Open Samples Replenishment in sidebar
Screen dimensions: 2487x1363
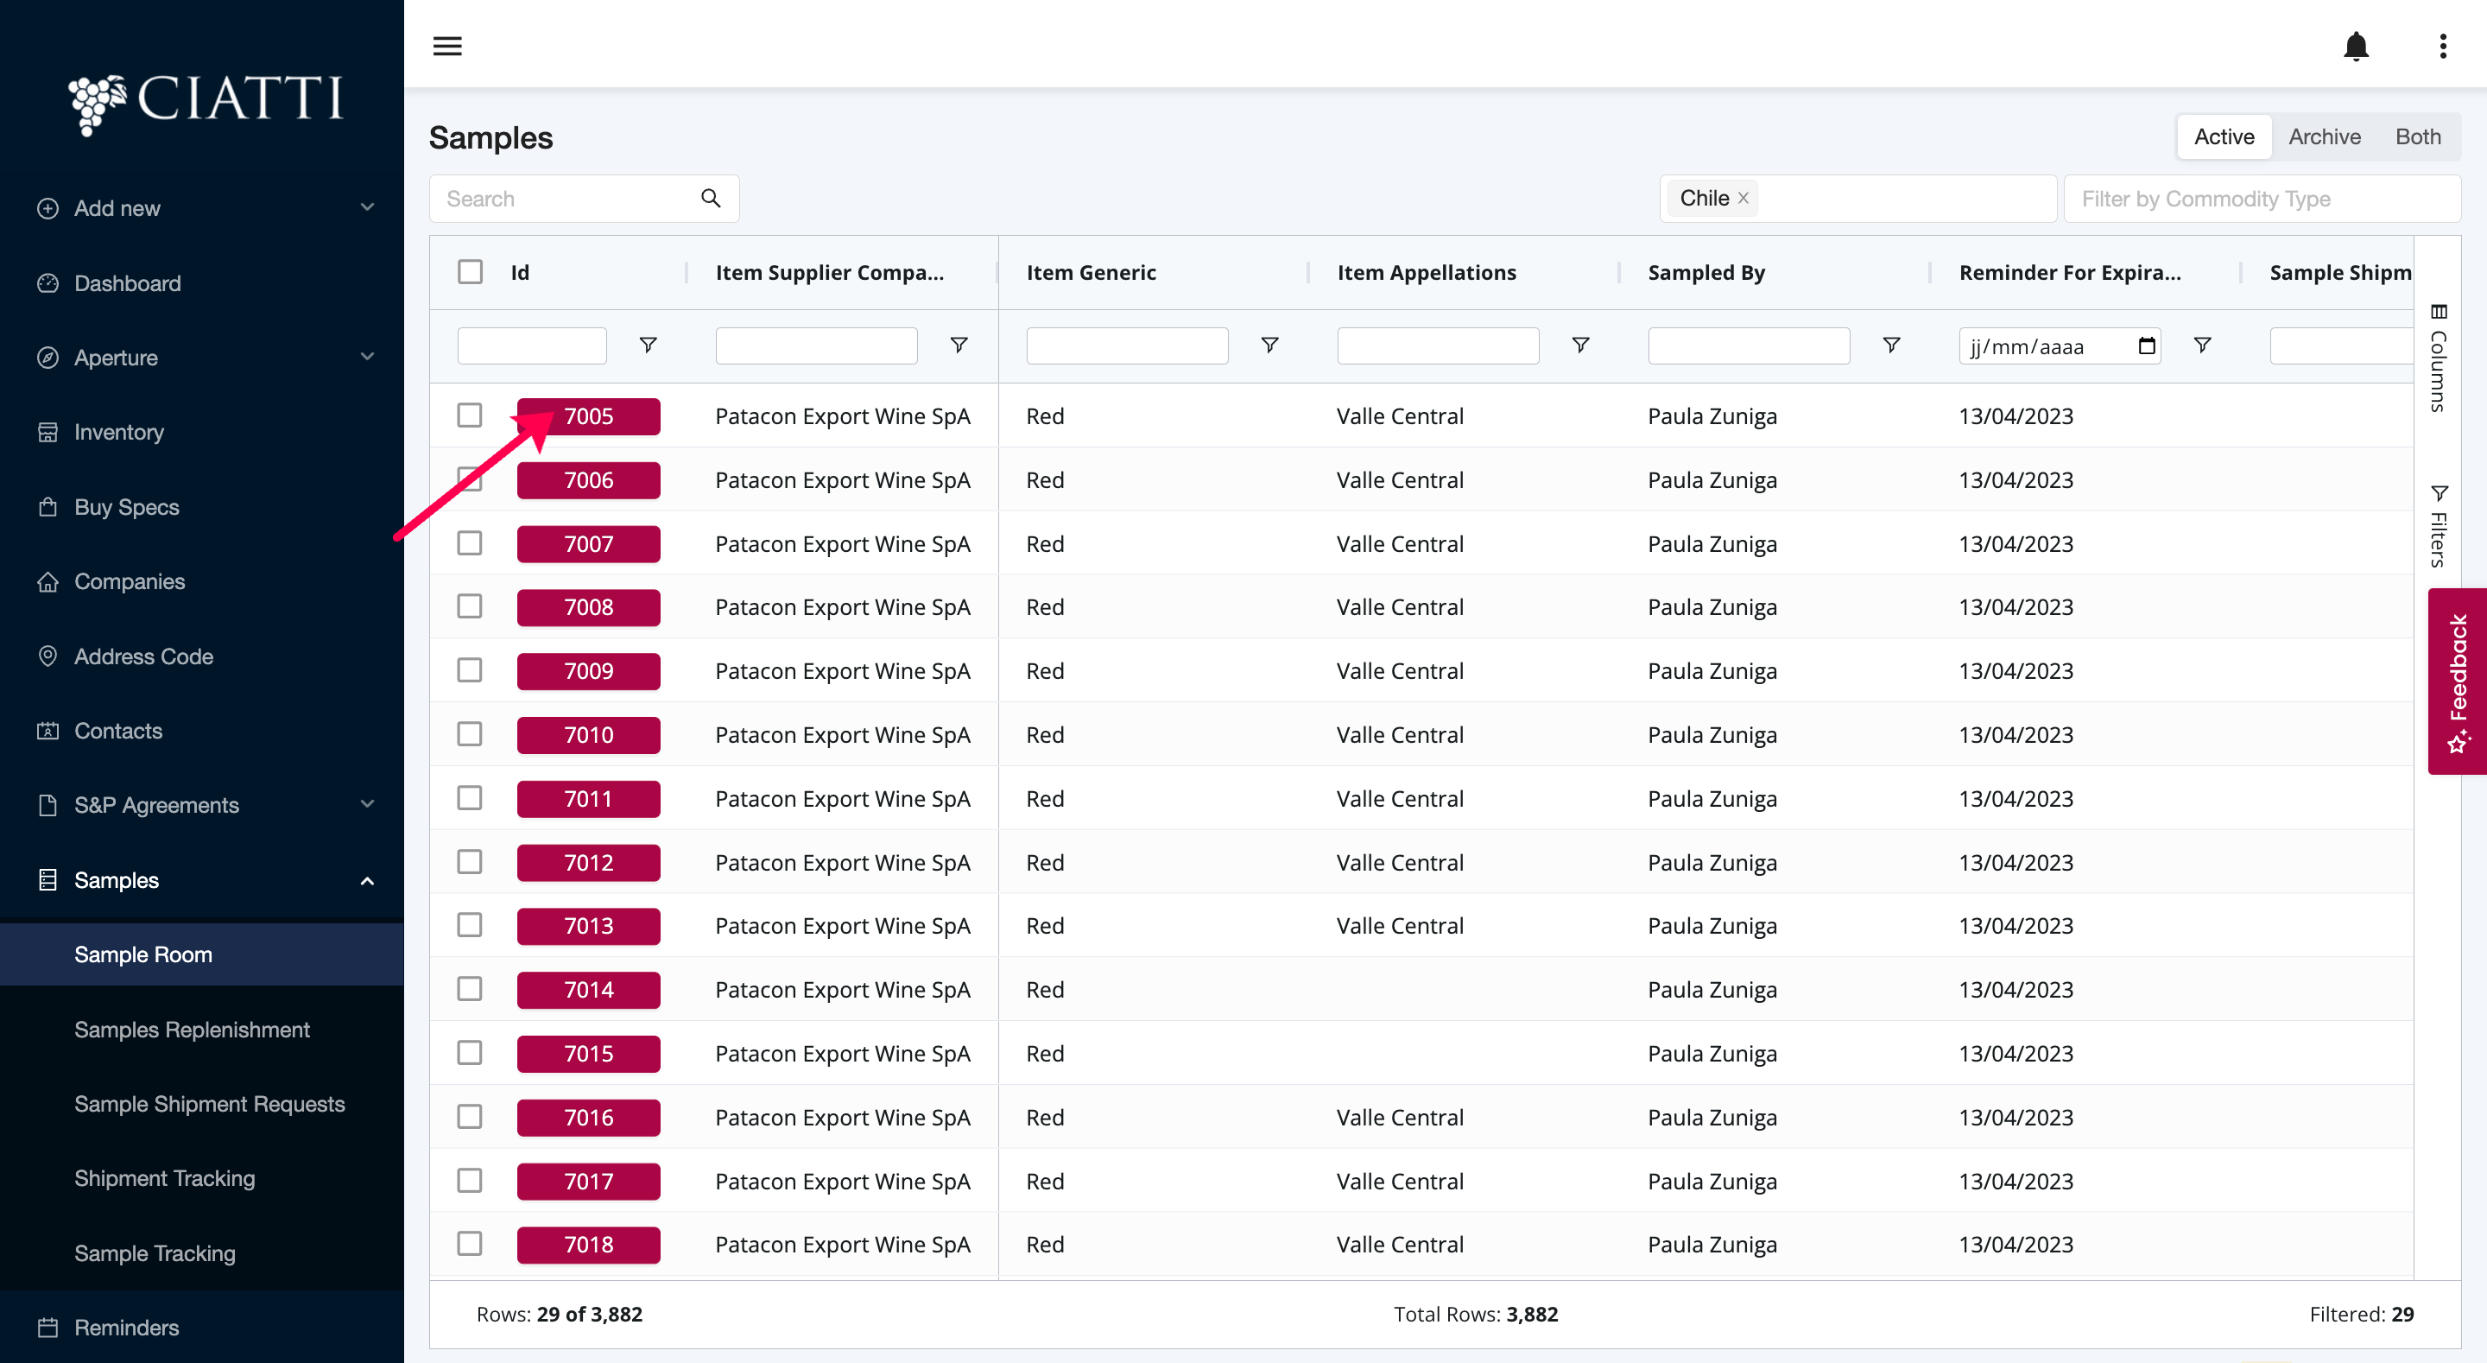pos(191,1029)
